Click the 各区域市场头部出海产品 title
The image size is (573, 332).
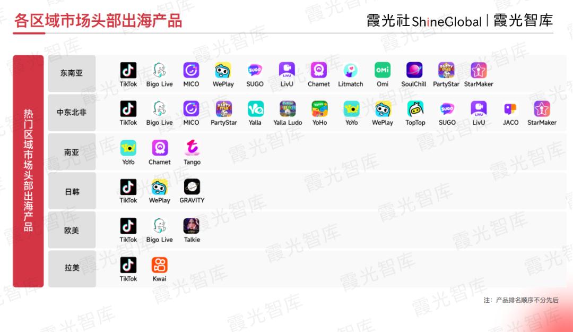98,21
